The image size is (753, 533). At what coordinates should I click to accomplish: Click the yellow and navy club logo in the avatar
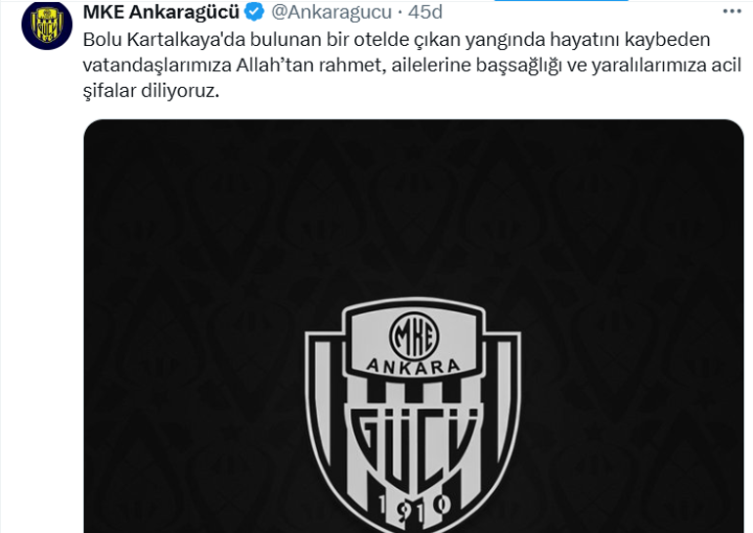click(47, 25)
